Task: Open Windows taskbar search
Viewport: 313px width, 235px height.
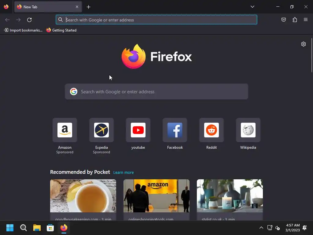Action: pos(23,228)
